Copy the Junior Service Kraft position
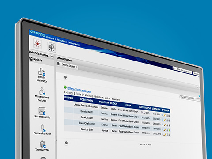Viewport: 212px width, 159px height. pyautogui.click(x=167, y=116)
